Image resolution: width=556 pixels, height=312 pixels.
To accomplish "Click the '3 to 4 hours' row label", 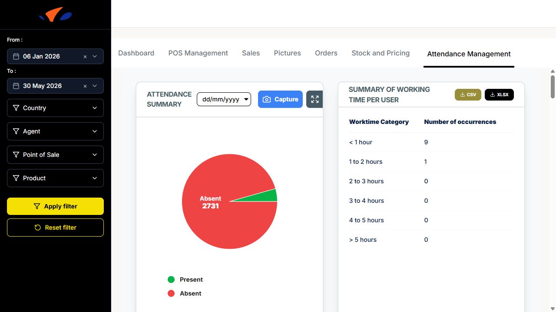I will pos(367,201).
